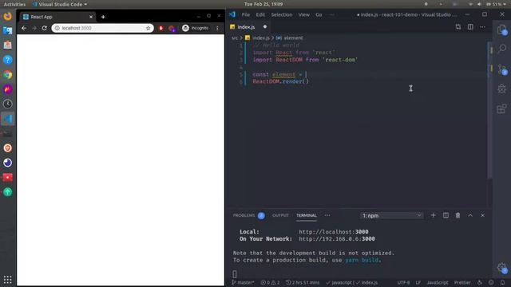Select the React App tab in Chrome
This screenshot has width=511, height=287.
coord(57,17)
